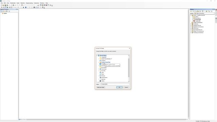Click the Fixed Zoom In icon

(10, 7)
